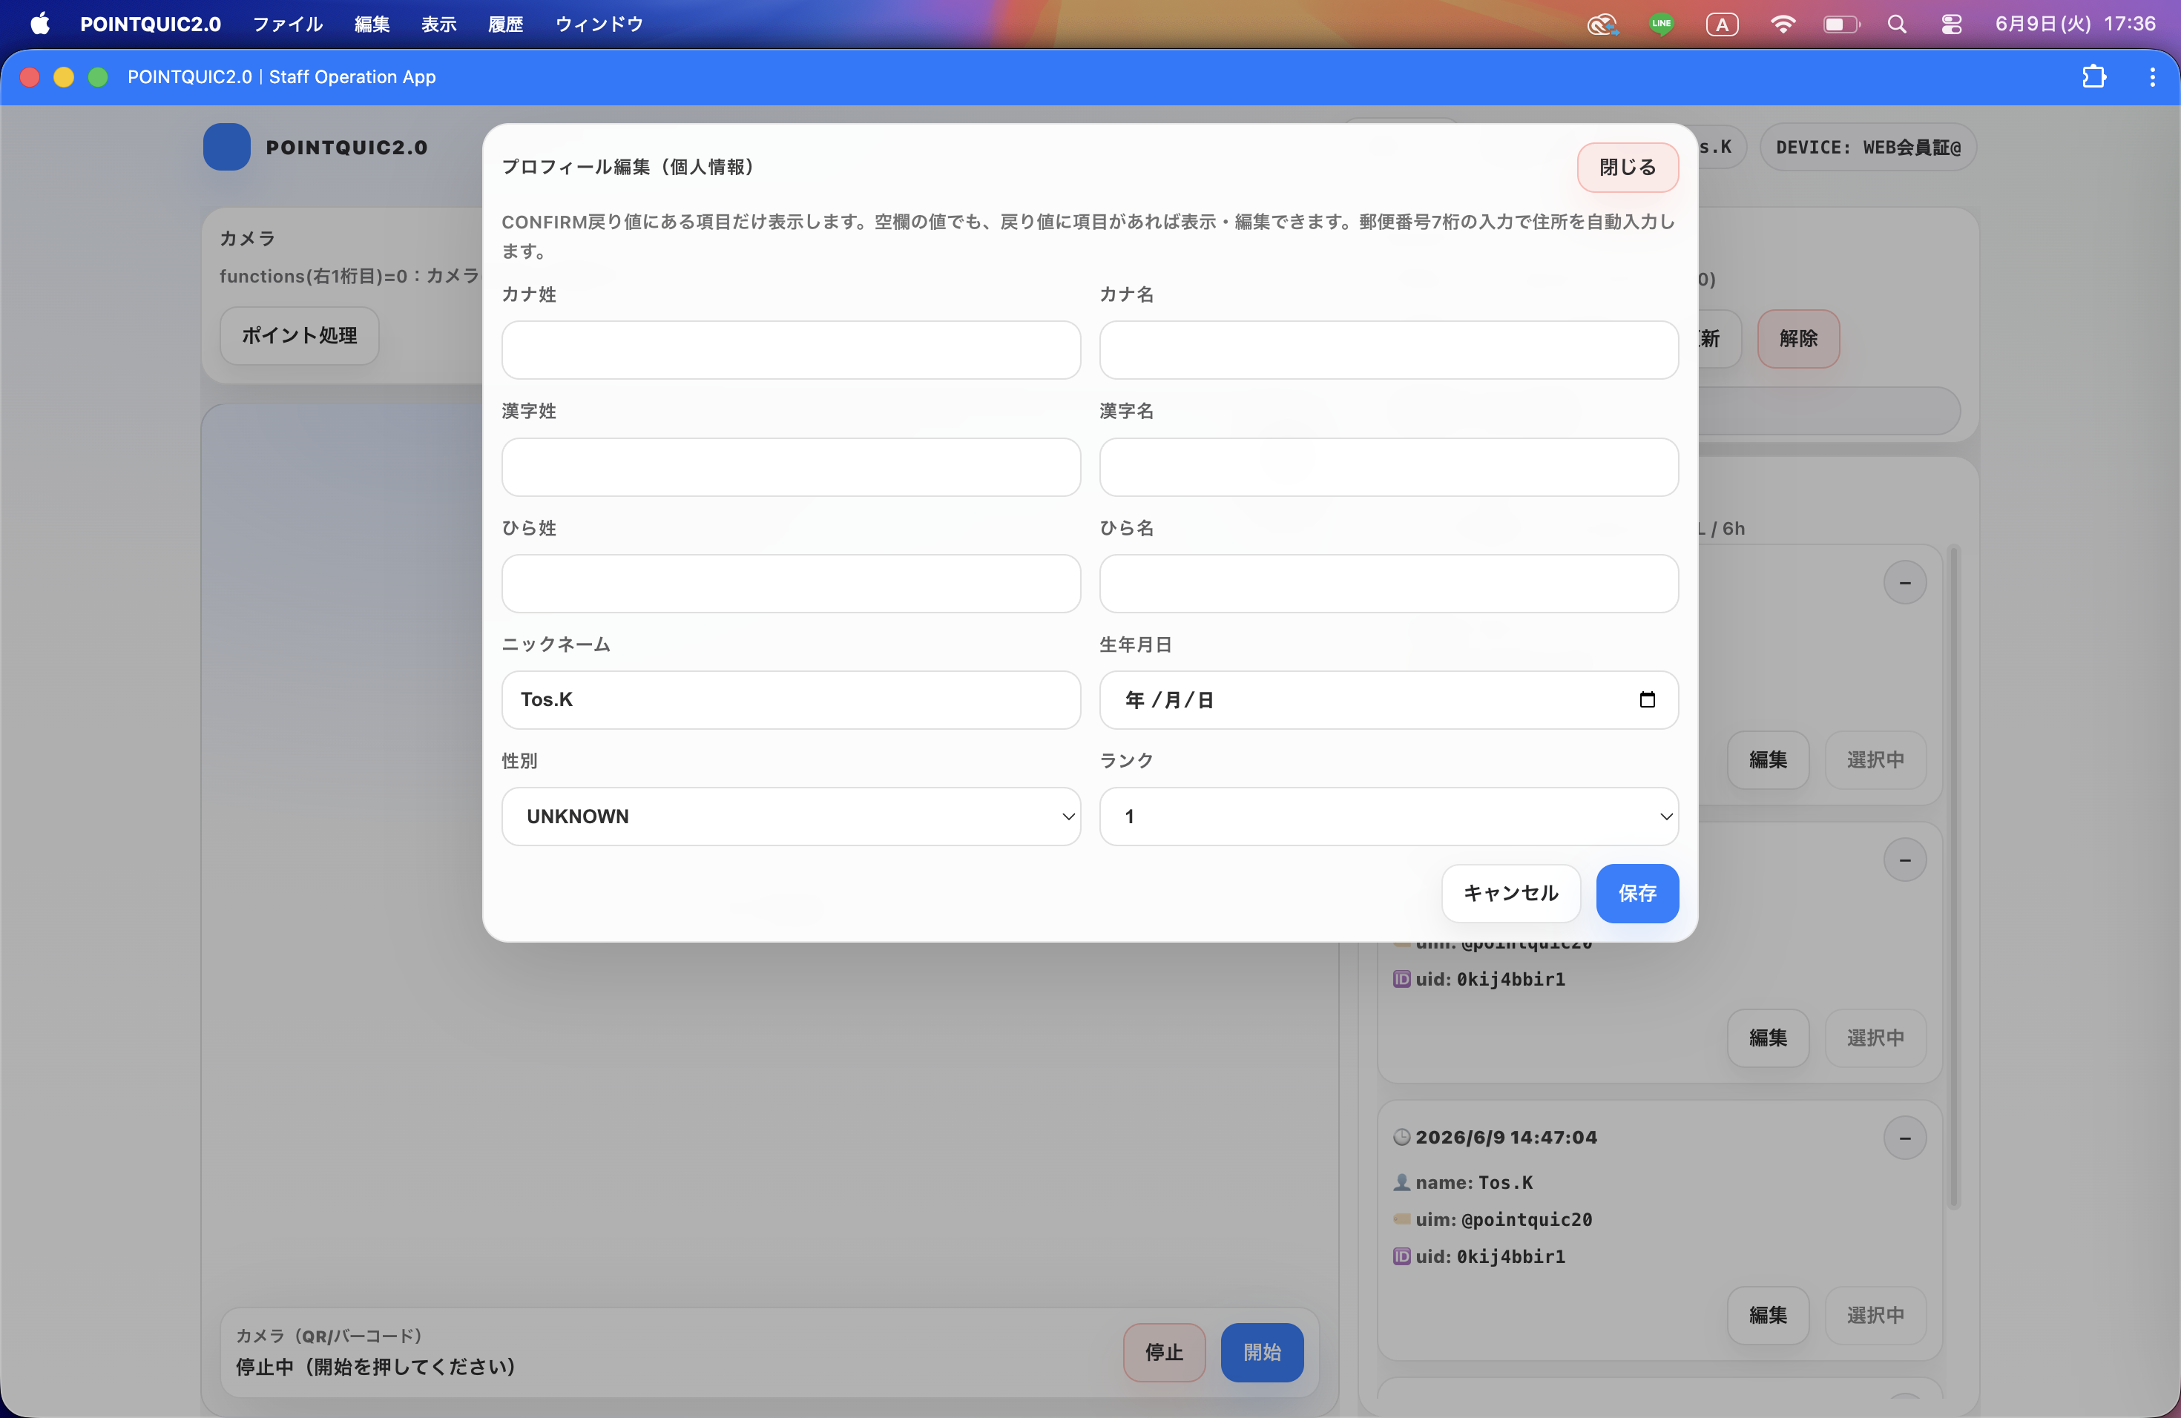The height and width of the screenshot is (1418, 2181).
Task: Open the 性別 UNKNOWN dropdown
Action: coord(791,817)
